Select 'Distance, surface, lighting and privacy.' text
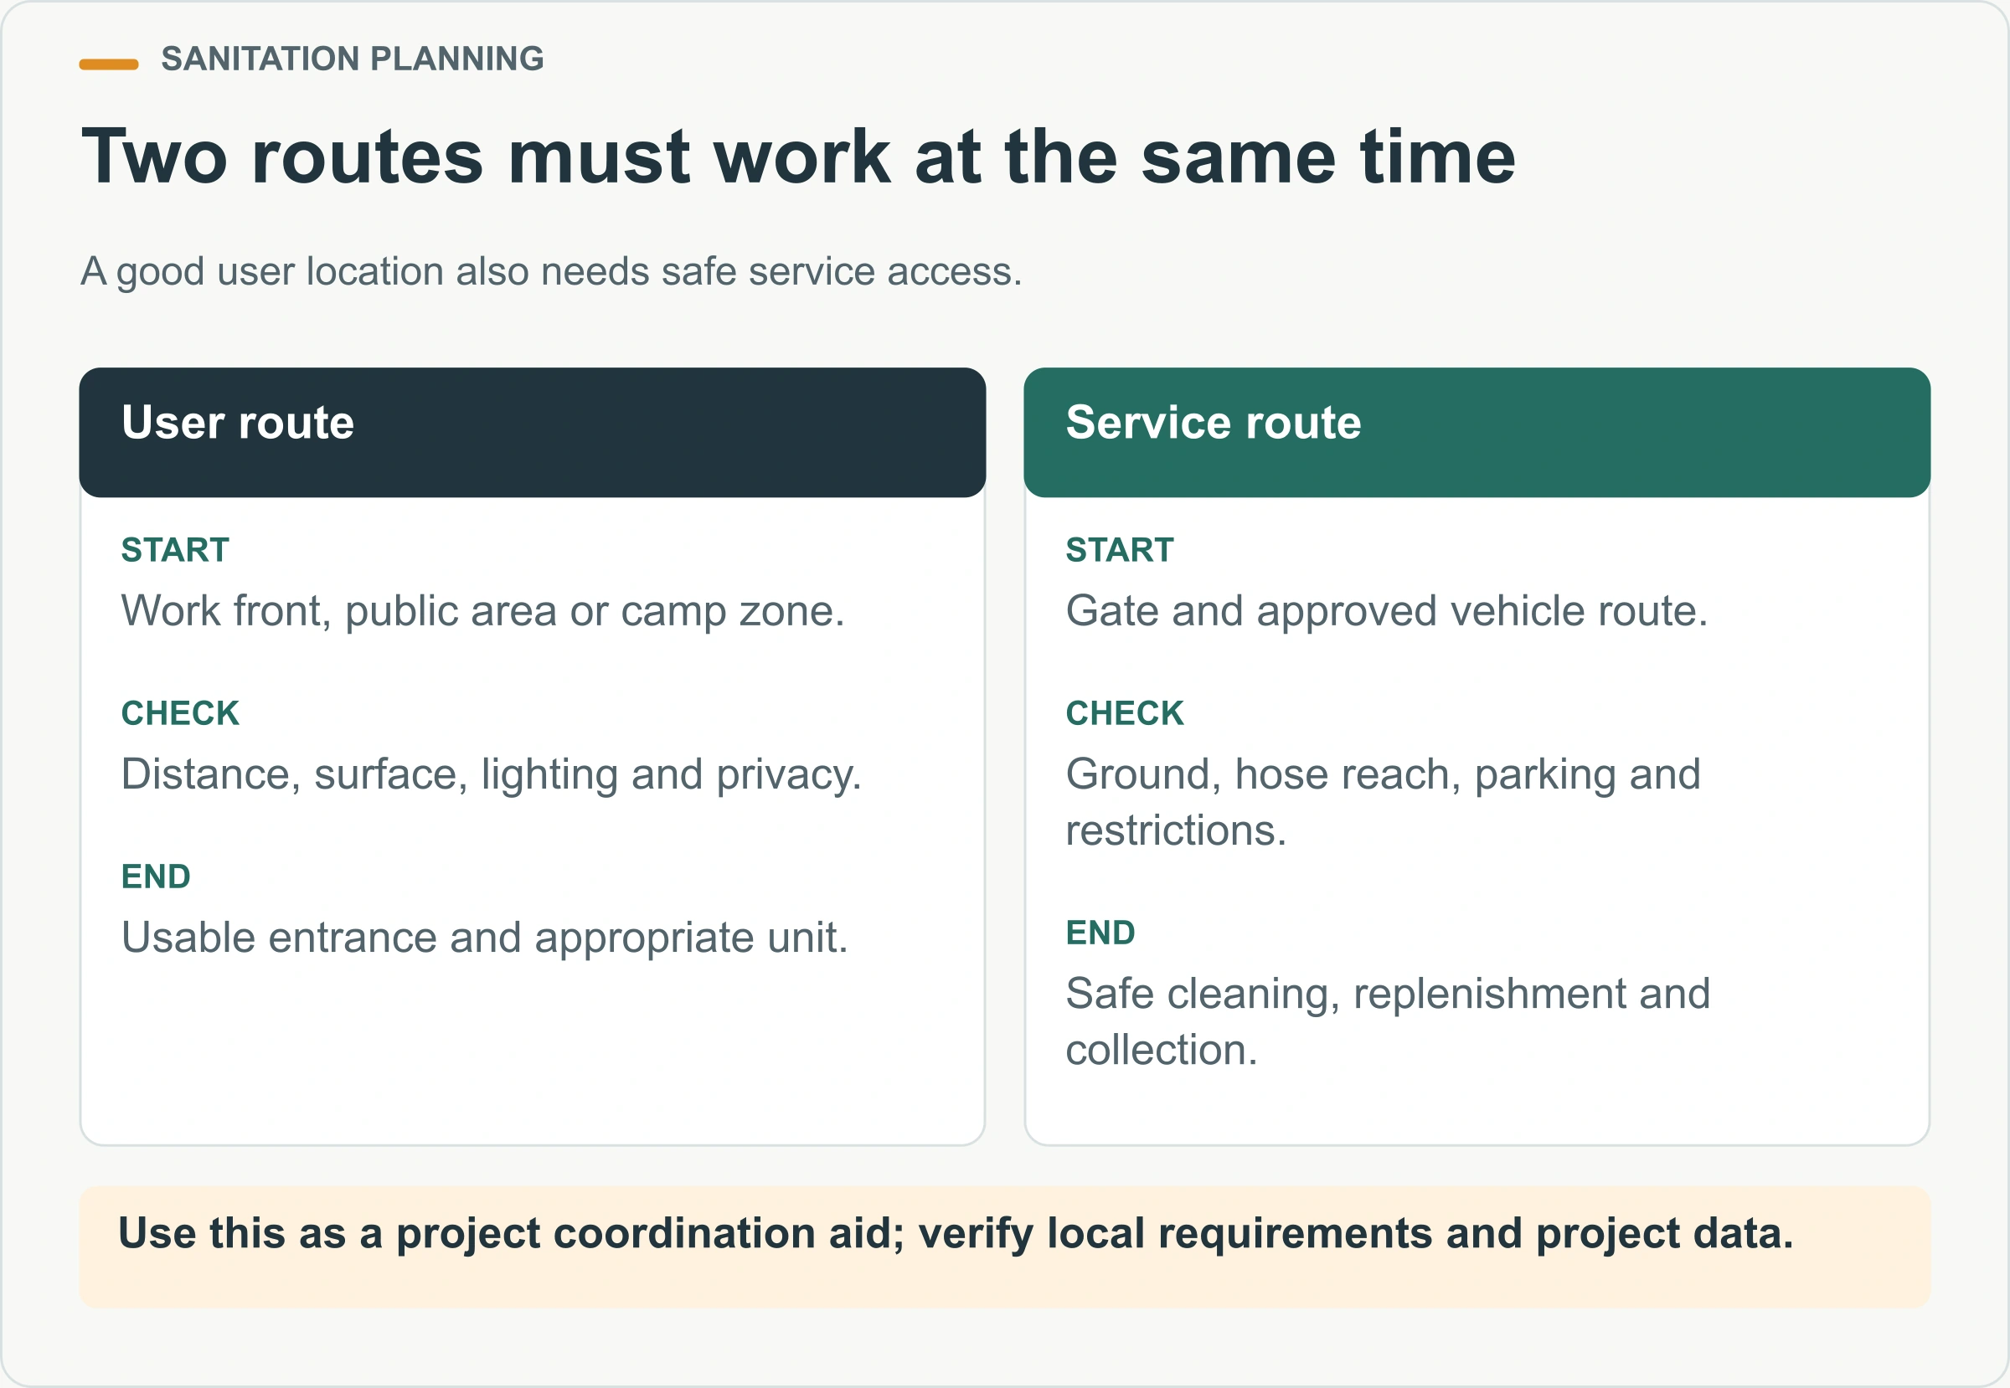 tap(492, 775)
